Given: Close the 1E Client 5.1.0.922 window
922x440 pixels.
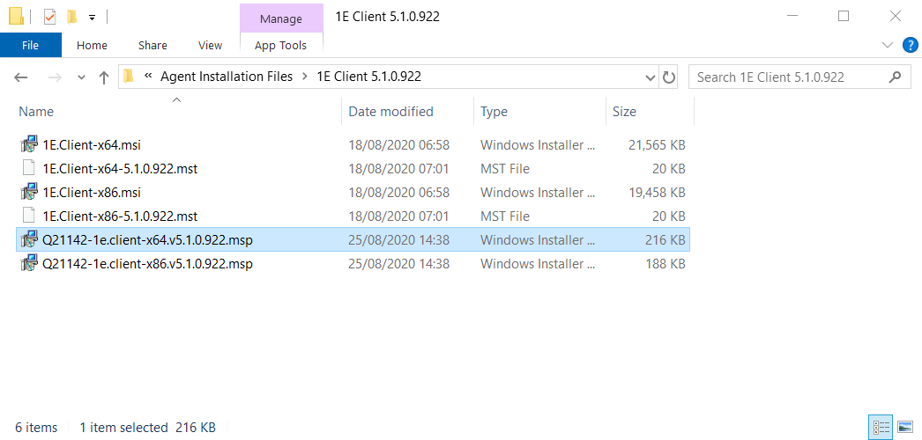Looking at the screenshot, I should tap(896, 17).
